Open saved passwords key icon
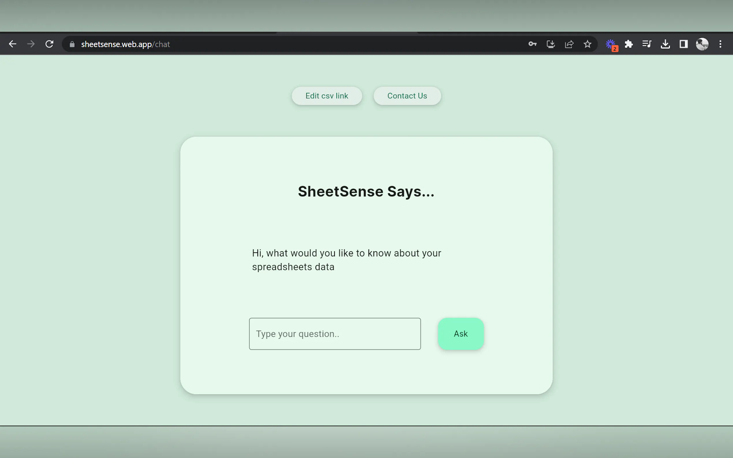This screenshot has width=733, height=458. pos(532,44)
